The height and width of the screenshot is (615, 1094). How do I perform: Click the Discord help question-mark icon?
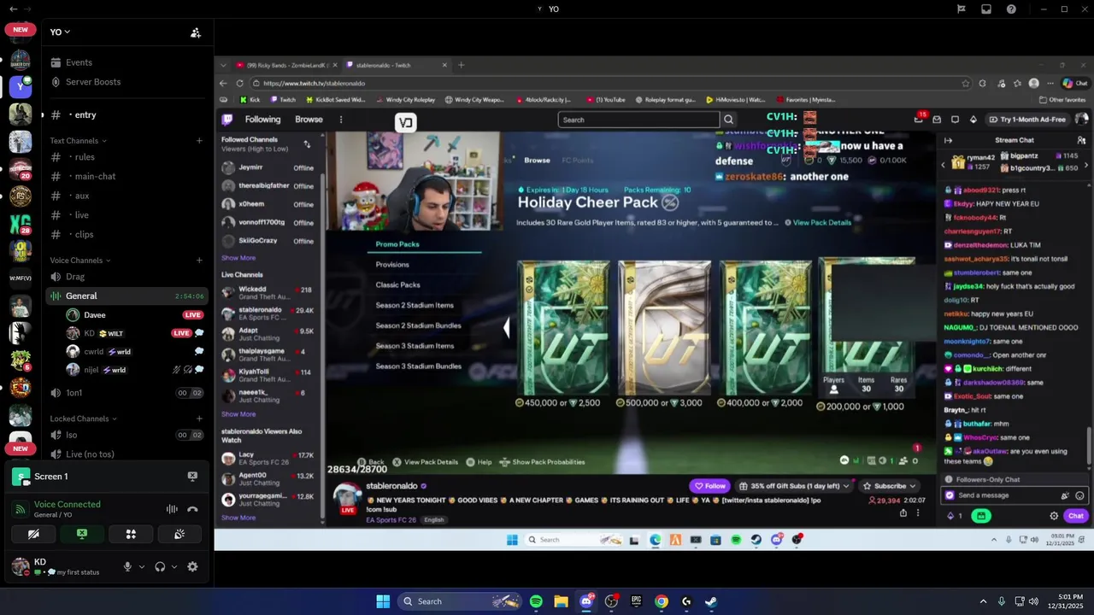[x=1012, y=9]
